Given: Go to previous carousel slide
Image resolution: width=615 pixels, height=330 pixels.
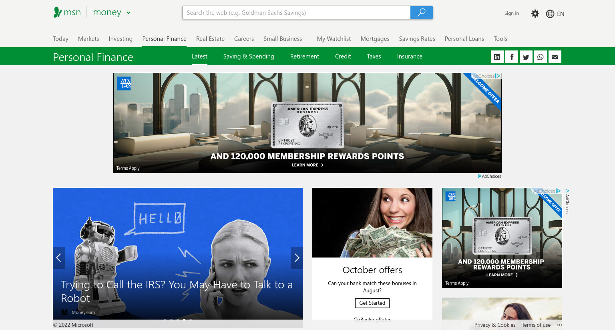Looking at the screenshot, I should coord(58,258).
